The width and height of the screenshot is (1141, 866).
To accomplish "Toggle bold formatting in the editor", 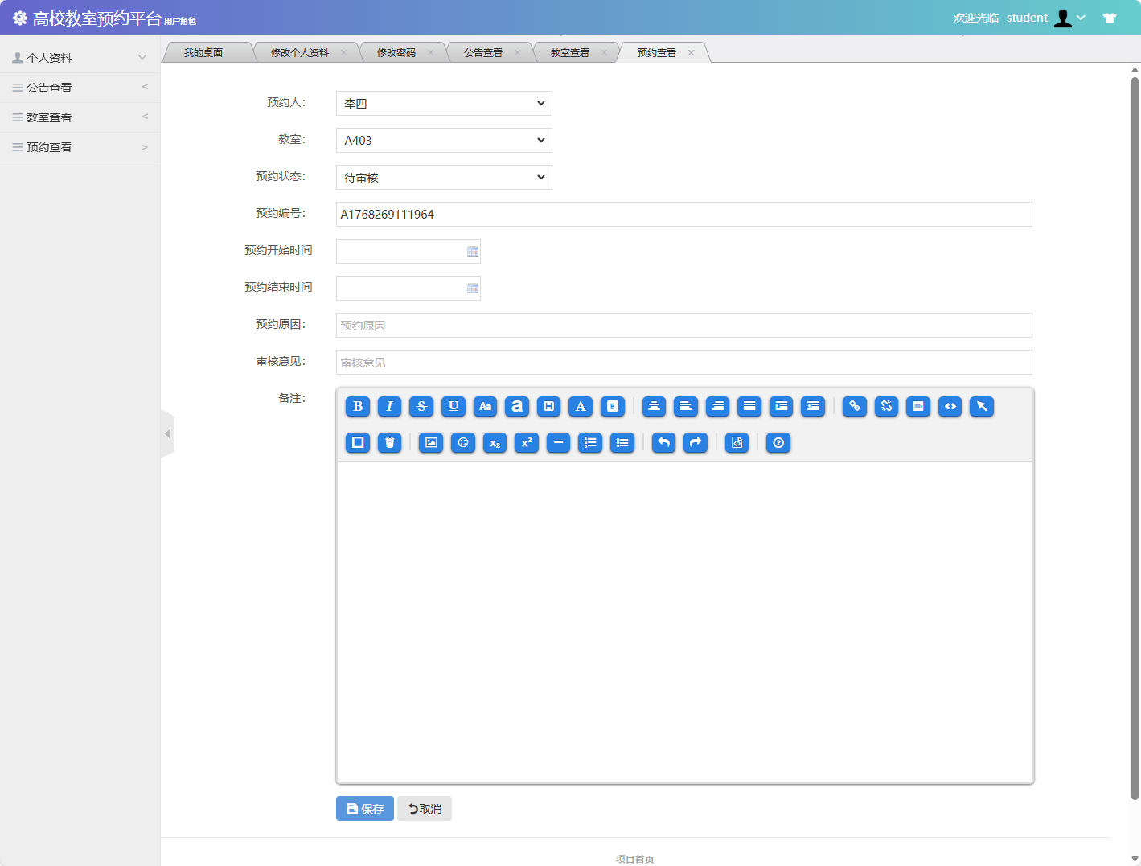I will [358, 407].
